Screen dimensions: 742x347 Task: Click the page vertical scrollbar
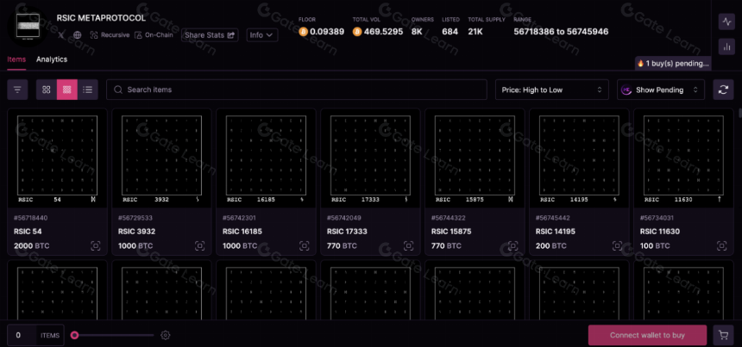739,112
